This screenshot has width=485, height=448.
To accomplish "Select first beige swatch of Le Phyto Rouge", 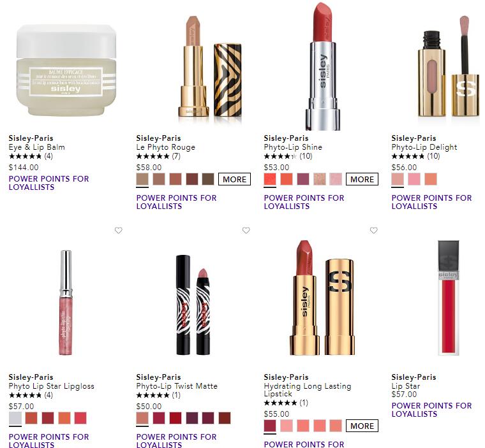I will click(x=142, y=179).
